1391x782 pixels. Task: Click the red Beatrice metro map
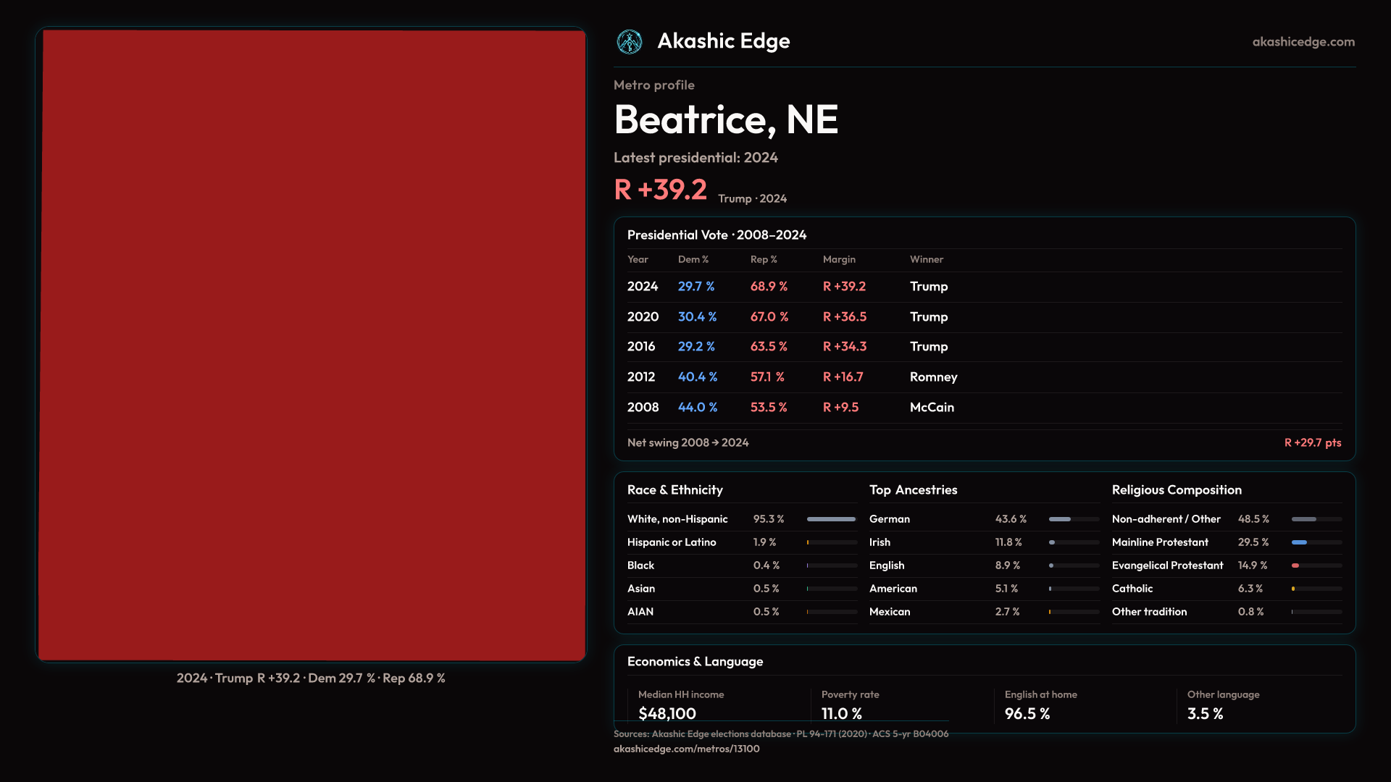312,345
